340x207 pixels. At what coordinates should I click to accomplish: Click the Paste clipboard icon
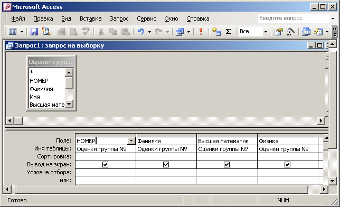click(x=125, y=32)
